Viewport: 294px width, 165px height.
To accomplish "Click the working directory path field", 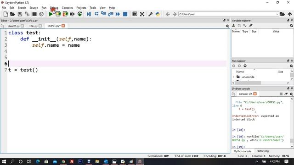I will point(227,14).
